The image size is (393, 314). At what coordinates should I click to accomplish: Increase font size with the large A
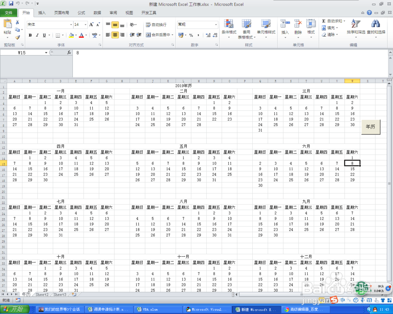point(92,25)
